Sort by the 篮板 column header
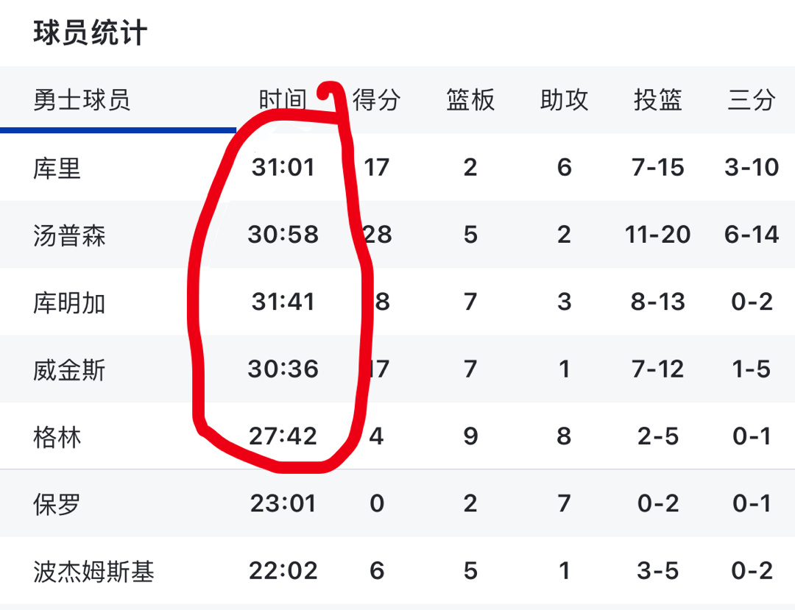795x610 pixels. click(x=469, y=101)
